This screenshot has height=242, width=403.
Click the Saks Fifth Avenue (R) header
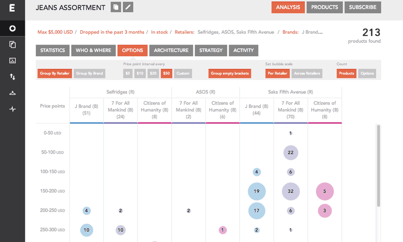point(290,92)
